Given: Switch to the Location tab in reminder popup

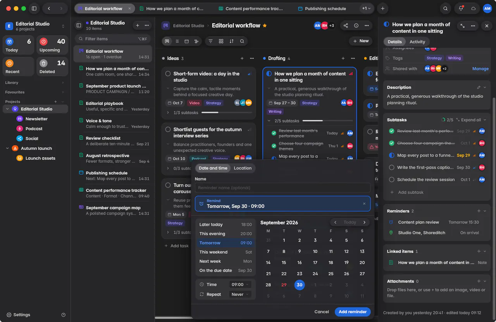Looking at the screenshot, I should pyautogui.click(x=243, y=168).
